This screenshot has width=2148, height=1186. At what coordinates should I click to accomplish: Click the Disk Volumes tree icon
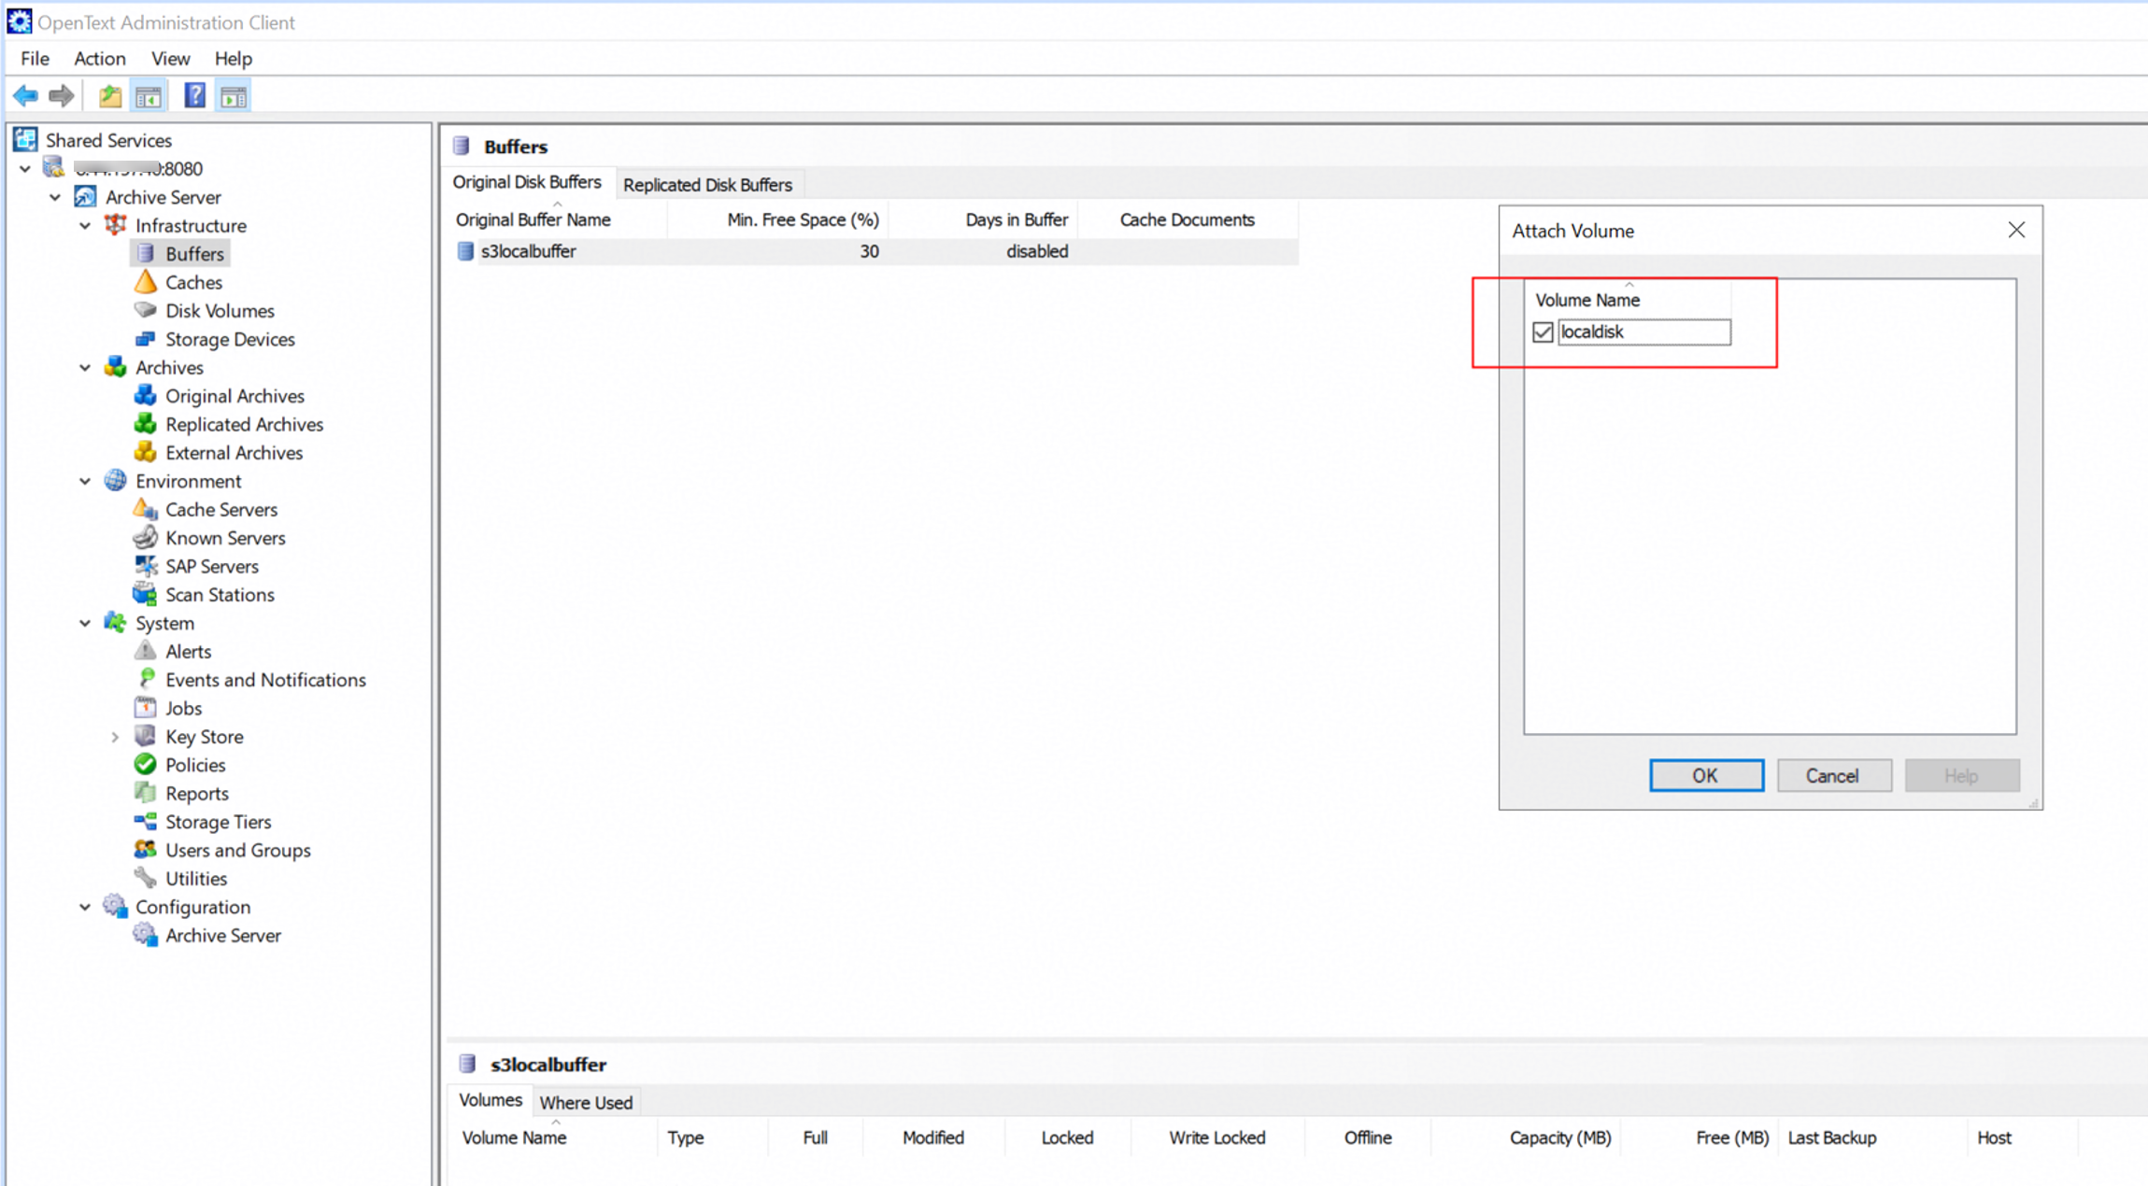(146, 310)
